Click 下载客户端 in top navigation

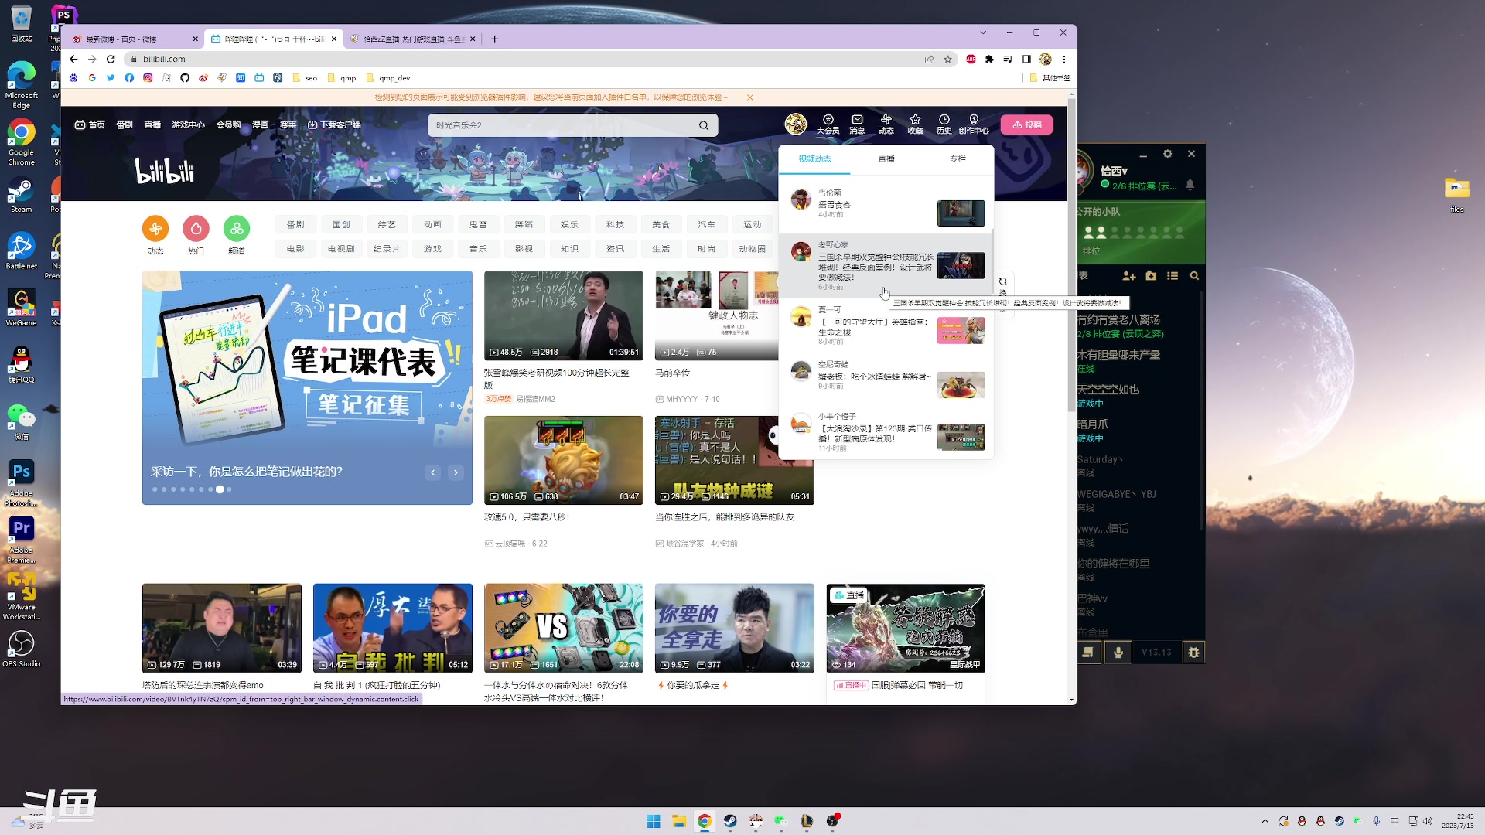click(x=334, y=124)
